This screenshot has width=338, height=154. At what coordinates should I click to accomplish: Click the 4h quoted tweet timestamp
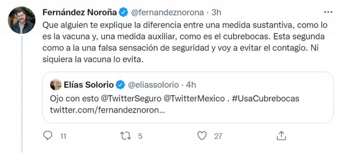pyautogui.click(x=191, y=85)
